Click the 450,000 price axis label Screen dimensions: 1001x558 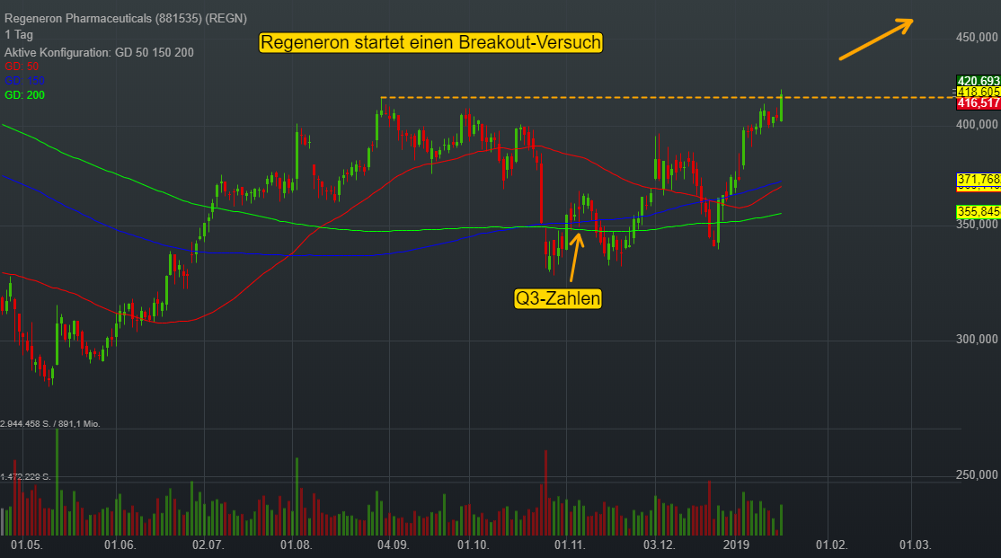977,37
